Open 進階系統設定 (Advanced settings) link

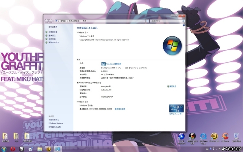tap(54, 42)
